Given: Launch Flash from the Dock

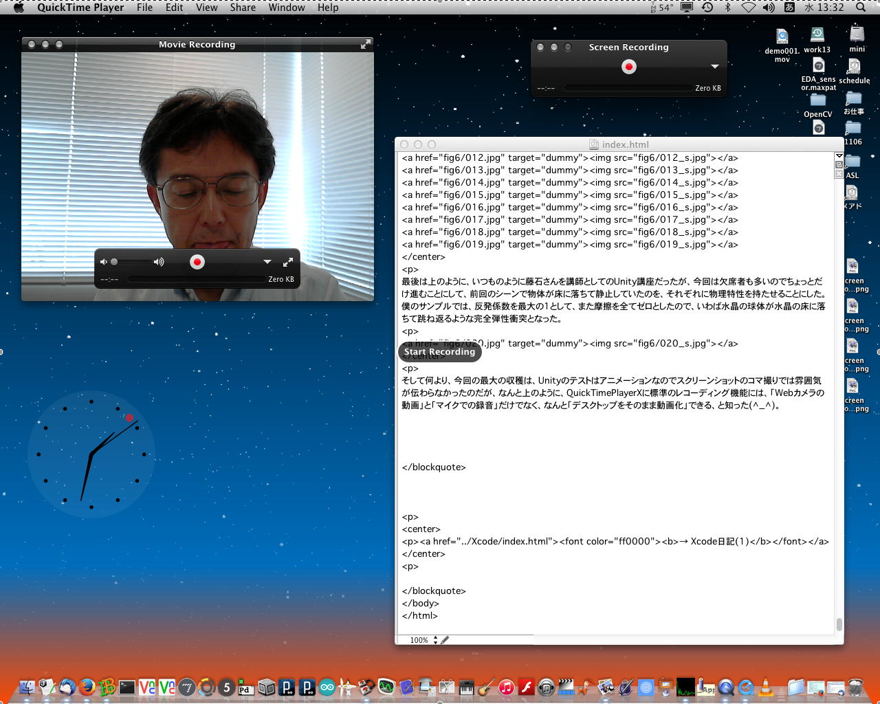Looking at the screenshot, I should pos(527,687).
